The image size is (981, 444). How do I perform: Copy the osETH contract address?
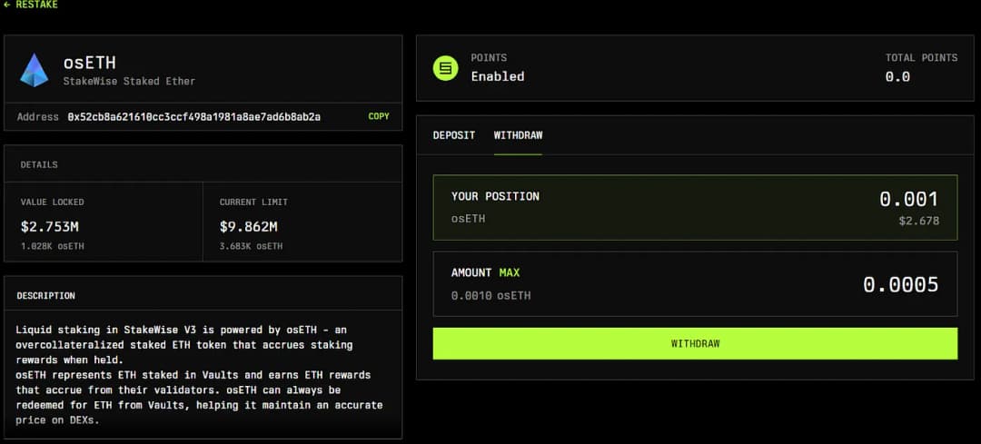tap(378, 117)
